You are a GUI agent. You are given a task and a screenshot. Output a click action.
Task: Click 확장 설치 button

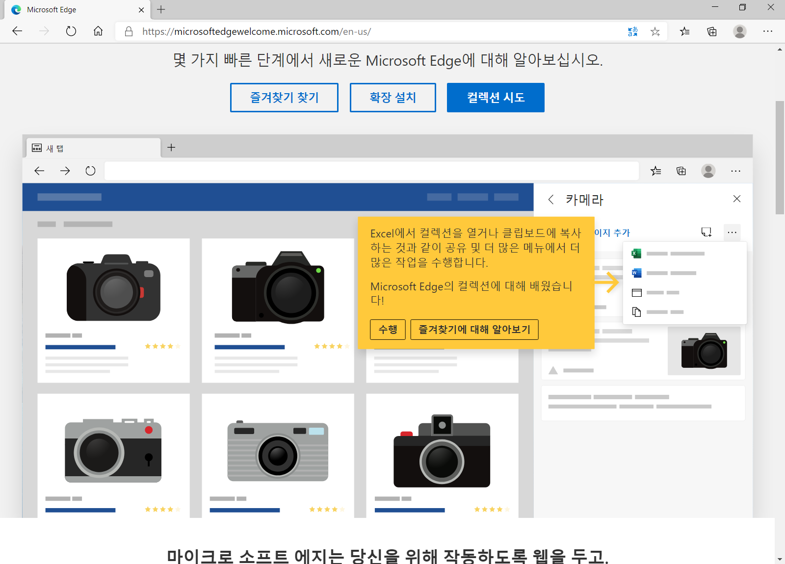pos(393,98)
